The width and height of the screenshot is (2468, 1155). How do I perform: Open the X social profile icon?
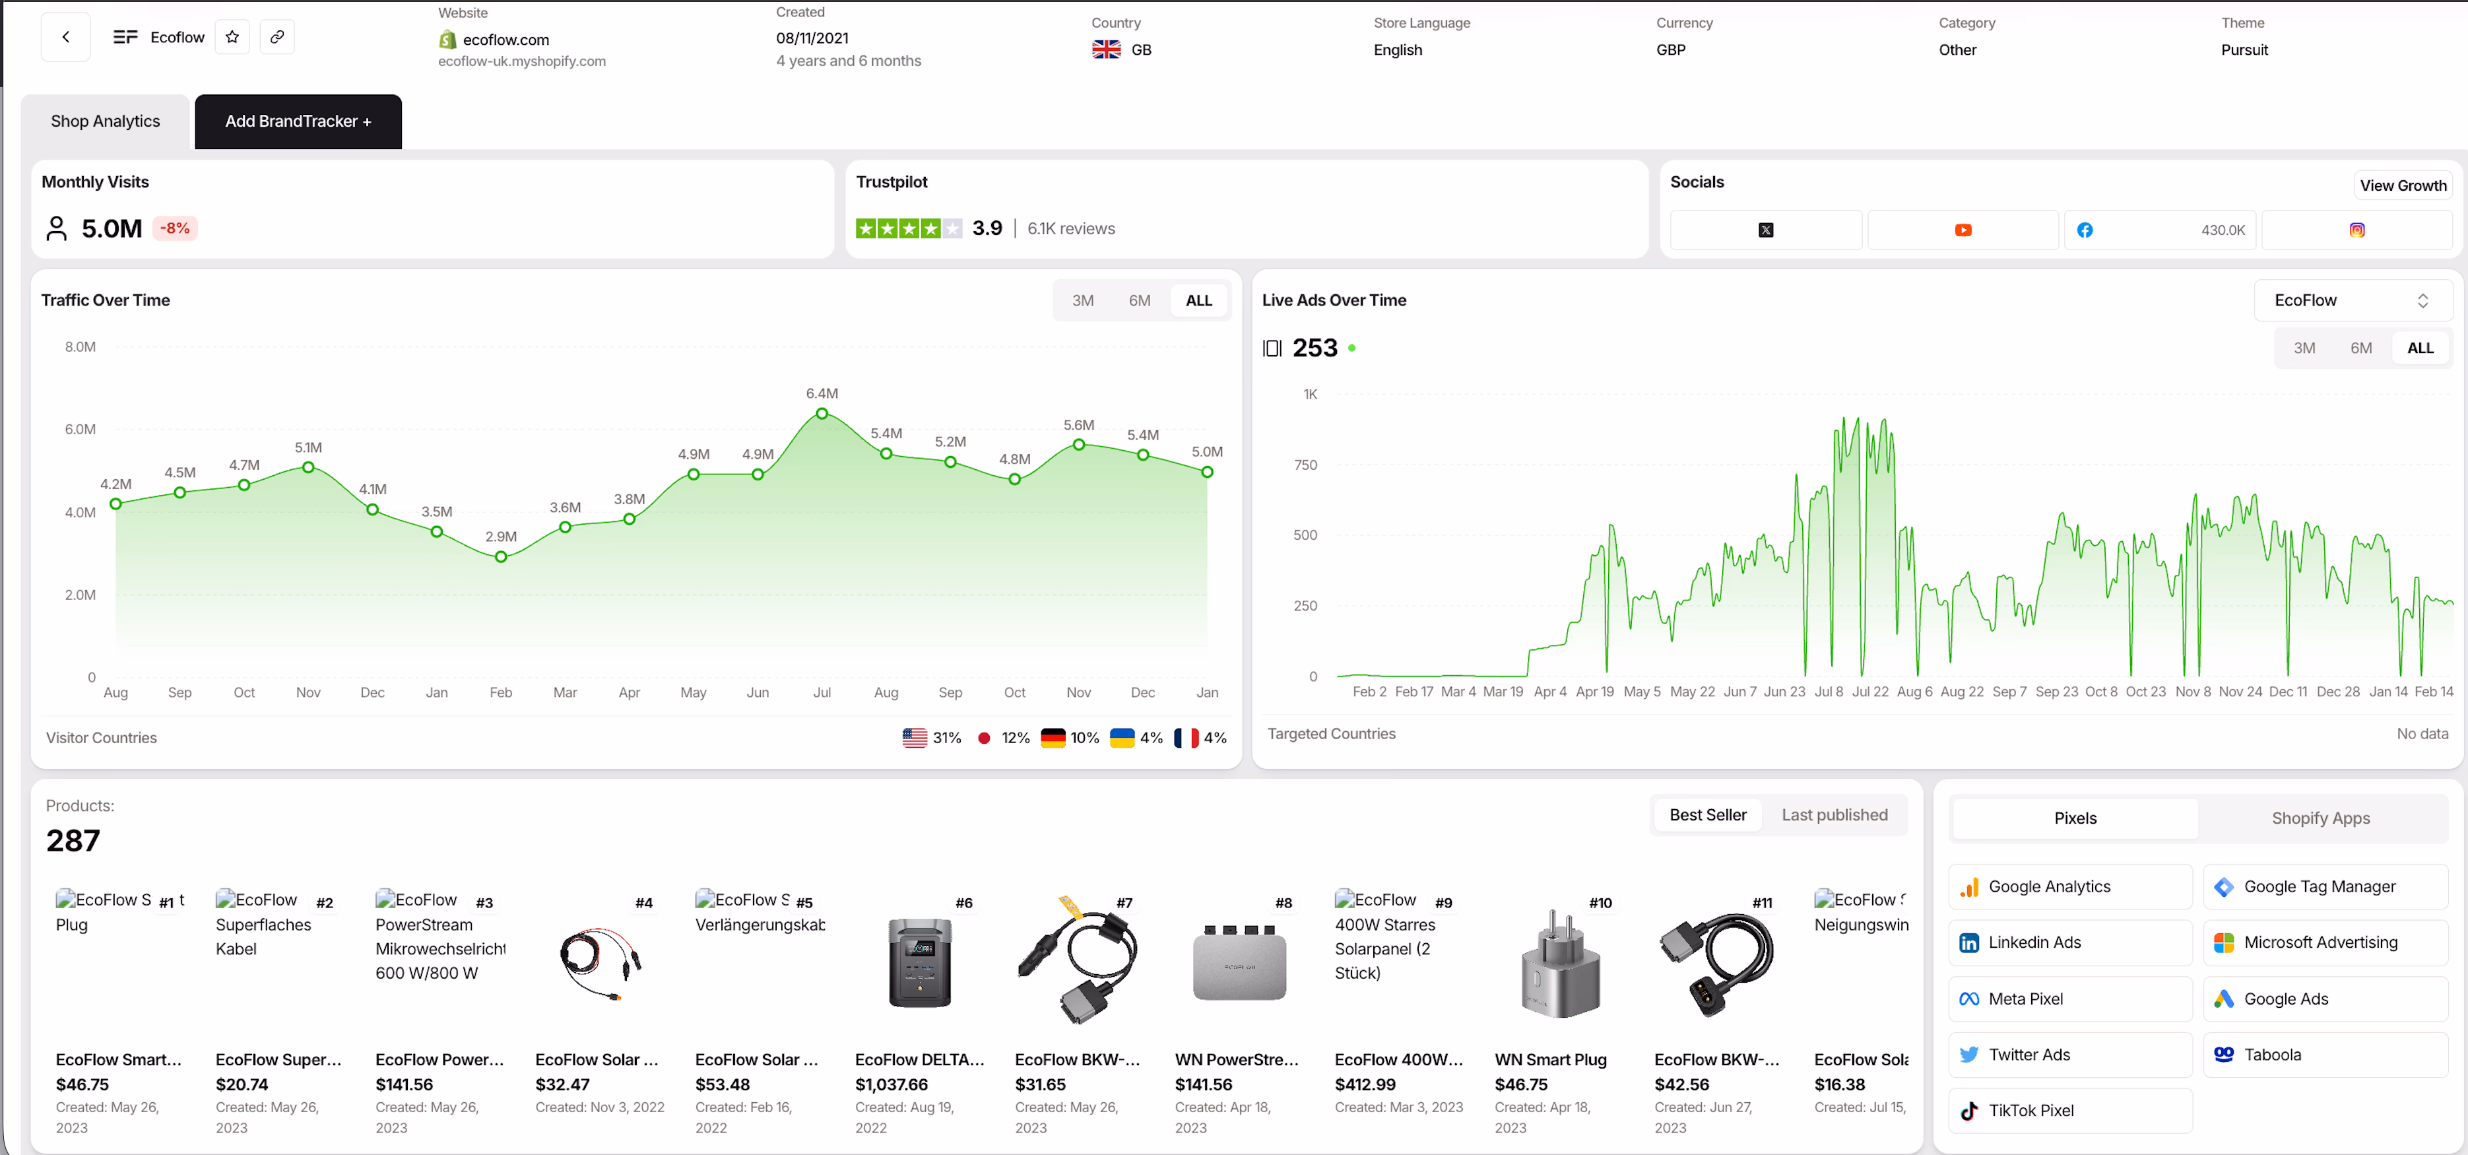click(x=1766, y=230)
